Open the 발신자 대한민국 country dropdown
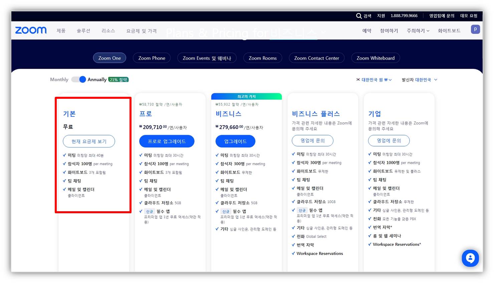The image size is (494, 283). point(420,80)
